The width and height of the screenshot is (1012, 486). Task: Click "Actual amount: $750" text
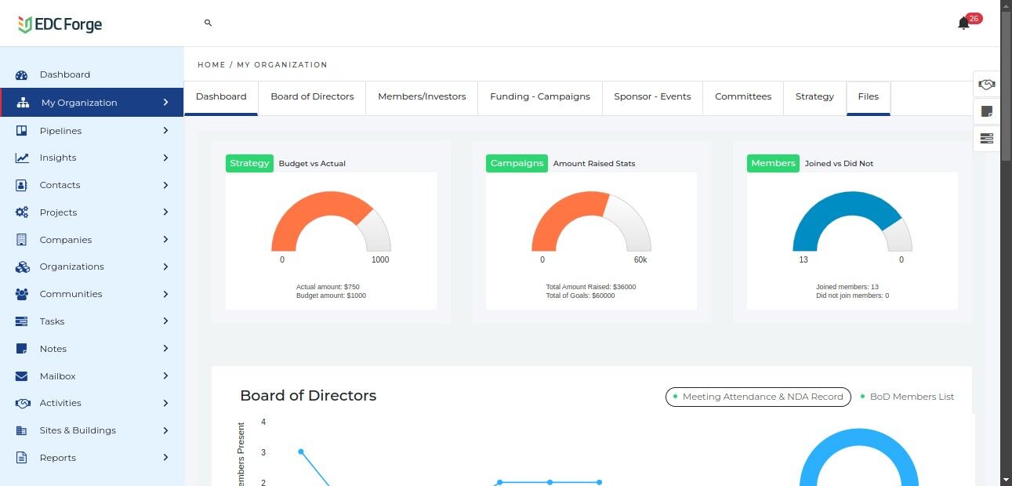[328, 287]
